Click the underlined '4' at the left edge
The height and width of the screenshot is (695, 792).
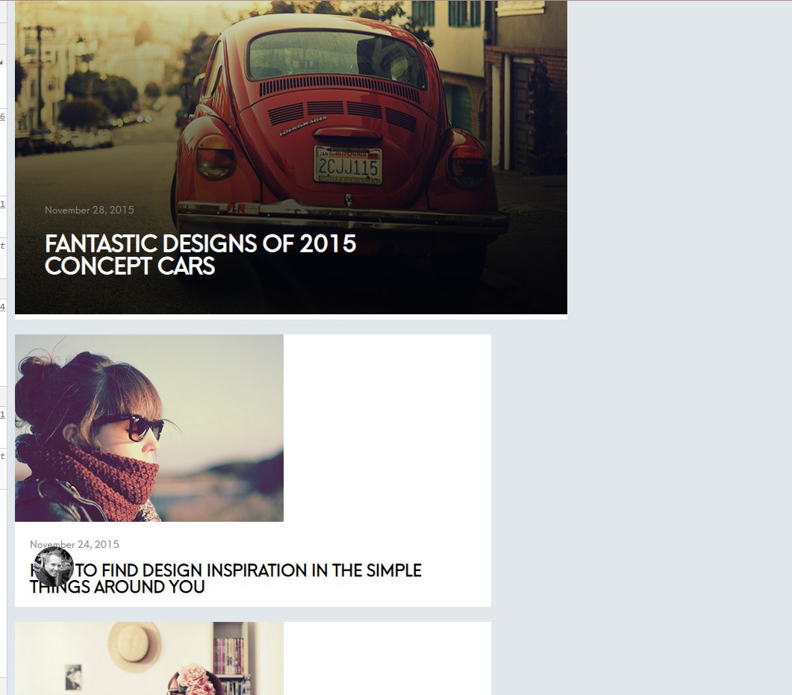(2, 307)
